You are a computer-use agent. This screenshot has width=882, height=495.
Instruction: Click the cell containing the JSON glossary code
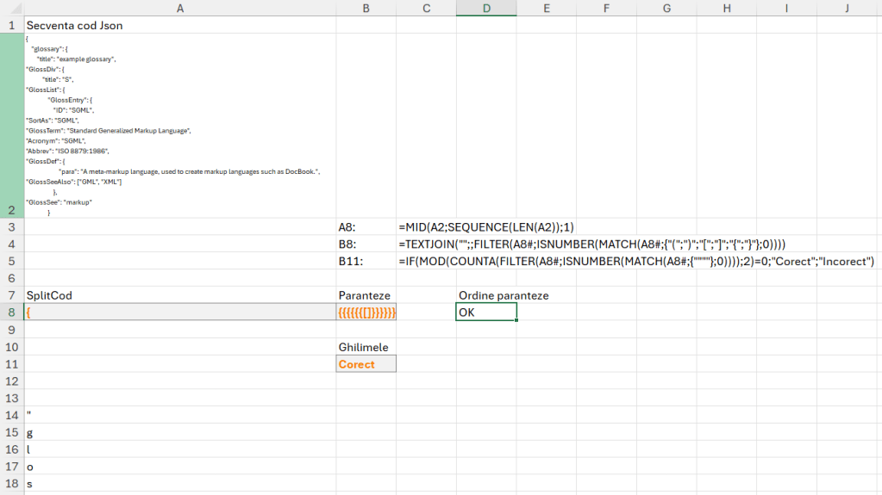coord(179,126)
